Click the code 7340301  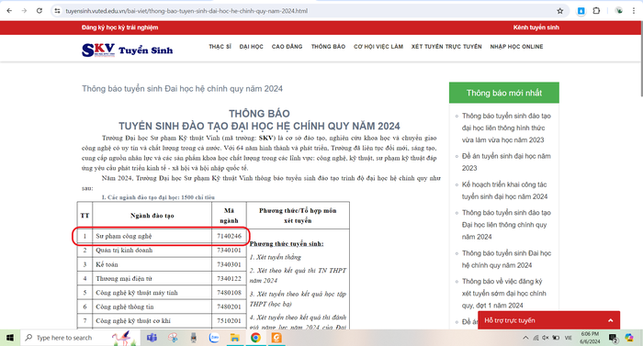tap(229, 264)
